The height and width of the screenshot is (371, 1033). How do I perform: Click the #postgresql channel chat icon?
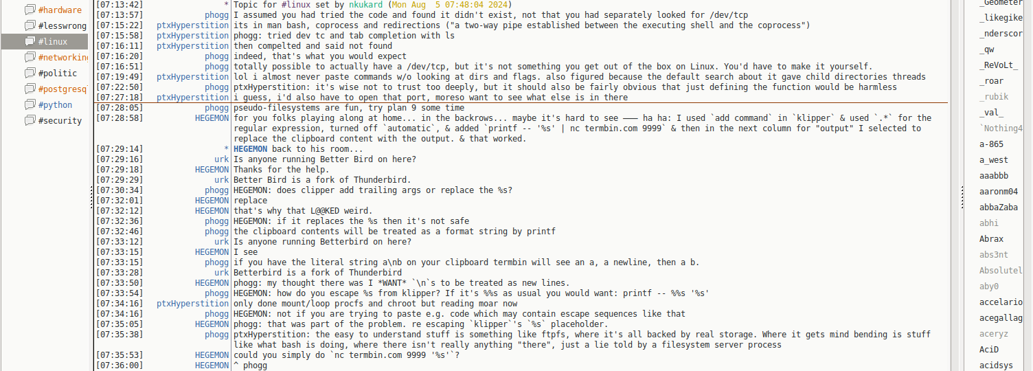click(30, 89)
